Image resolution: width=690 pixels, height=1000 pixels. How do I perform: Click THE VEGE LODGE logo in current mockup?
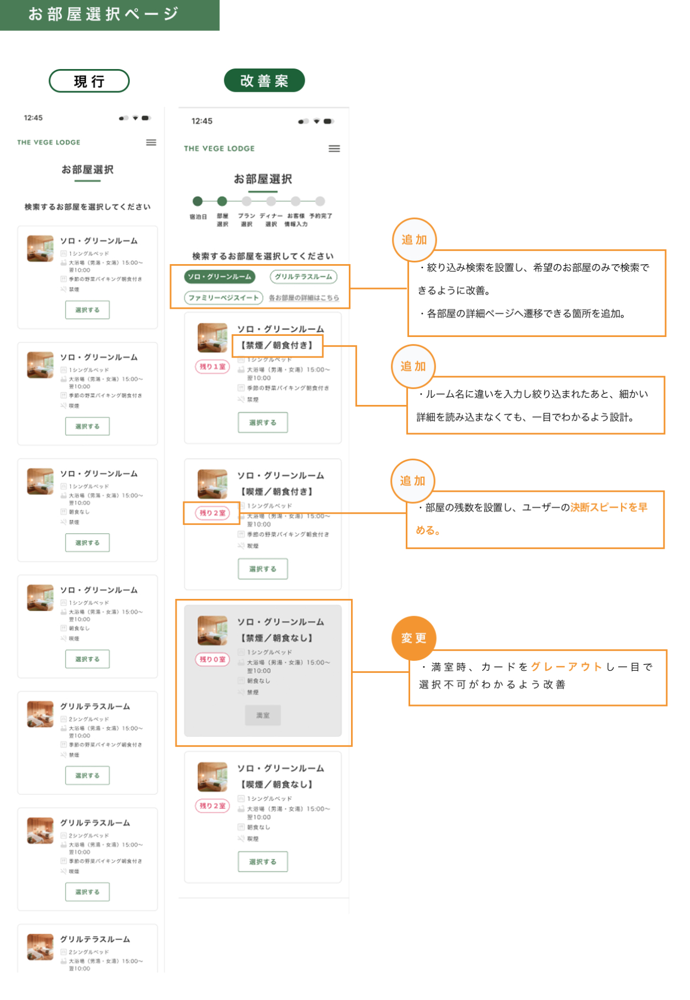coord(49,143)
